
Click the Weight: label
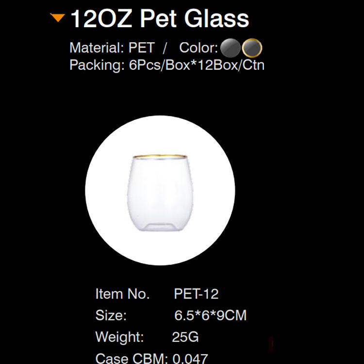click(119, 337)
